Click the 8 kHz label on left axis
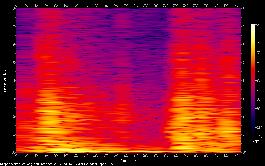The width and height of the screenshot is (265, 166). pyautogui.click(x=14, y=8)
